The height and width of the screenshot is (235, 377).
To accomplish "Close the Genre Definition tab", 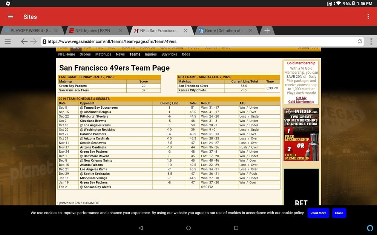I will (250, 30).
